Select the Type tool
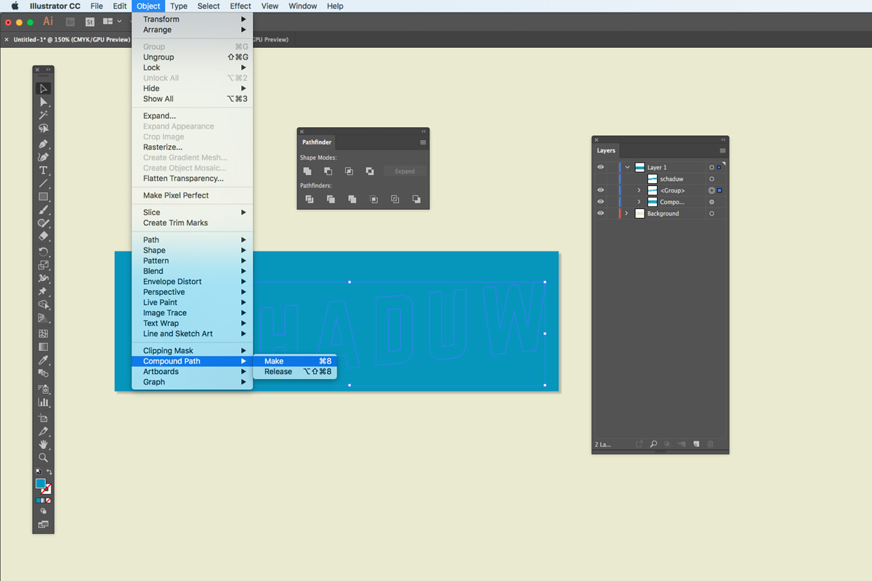Image resolution: width=872 pixels, height=581 pixels. 44,170
